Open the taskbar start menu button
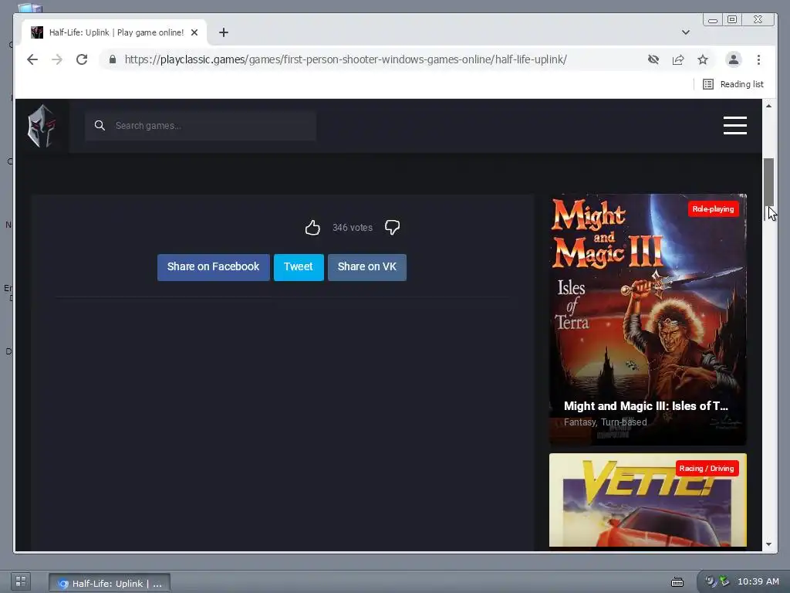 [21, 581]
